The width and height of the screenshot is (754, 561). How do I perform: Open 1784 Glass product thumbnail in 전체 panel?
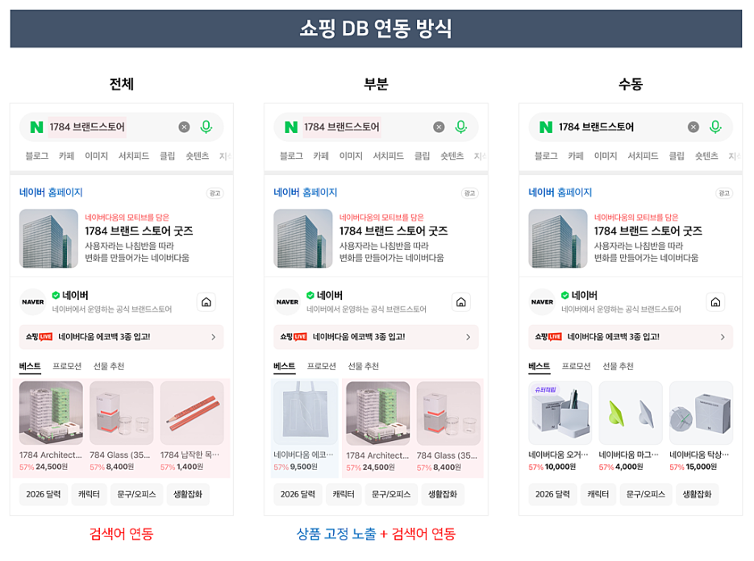(x=121, y=413)
